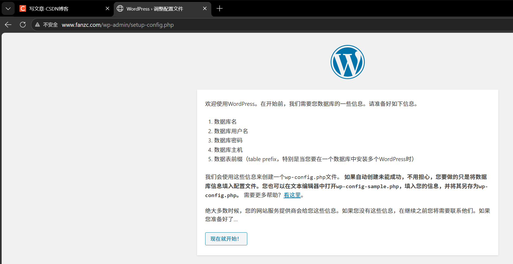
Task: Click the 数据库名 list item
Action: pyautogui.click(x=225, y=122)
